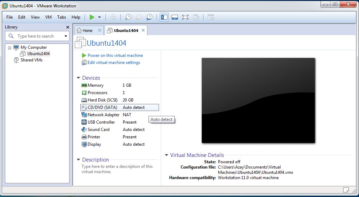Open the View menu
359x197 pixels.
click(35, 17)
